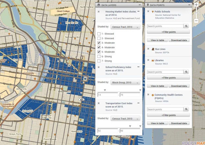Focus the Public Schools search points field
205x145 pixels.
point(165,26)
